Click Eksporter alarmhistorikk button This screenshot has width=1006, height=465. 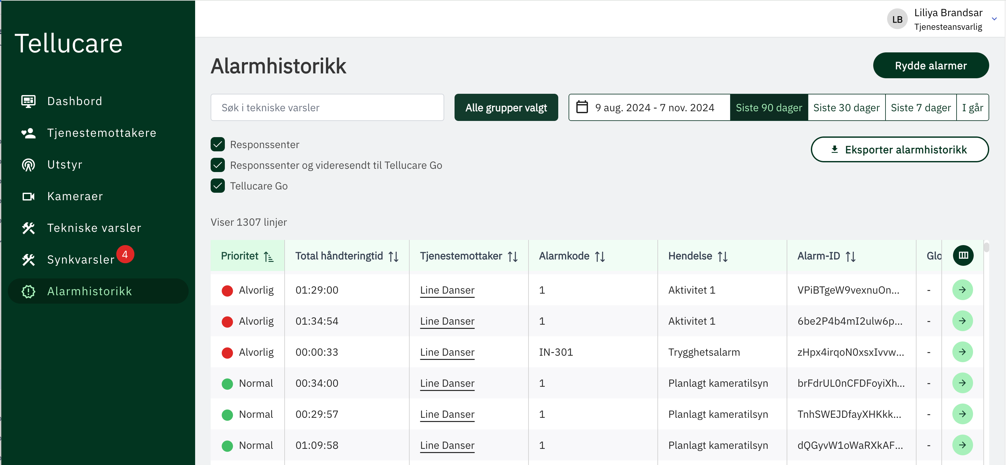tap(899, 149)
